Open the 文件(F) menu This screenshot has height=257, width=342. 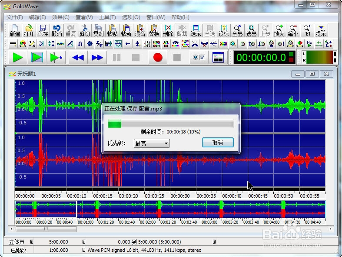pos(15,17)
